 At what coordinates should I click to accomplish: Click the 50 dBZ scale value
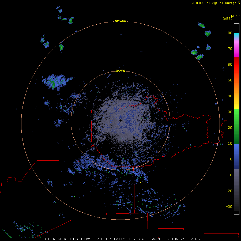[x=230, y=80]
